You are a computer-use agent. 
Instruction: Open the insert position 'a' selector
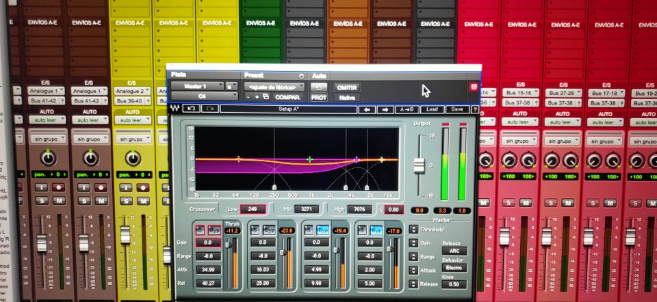point(232,87)
